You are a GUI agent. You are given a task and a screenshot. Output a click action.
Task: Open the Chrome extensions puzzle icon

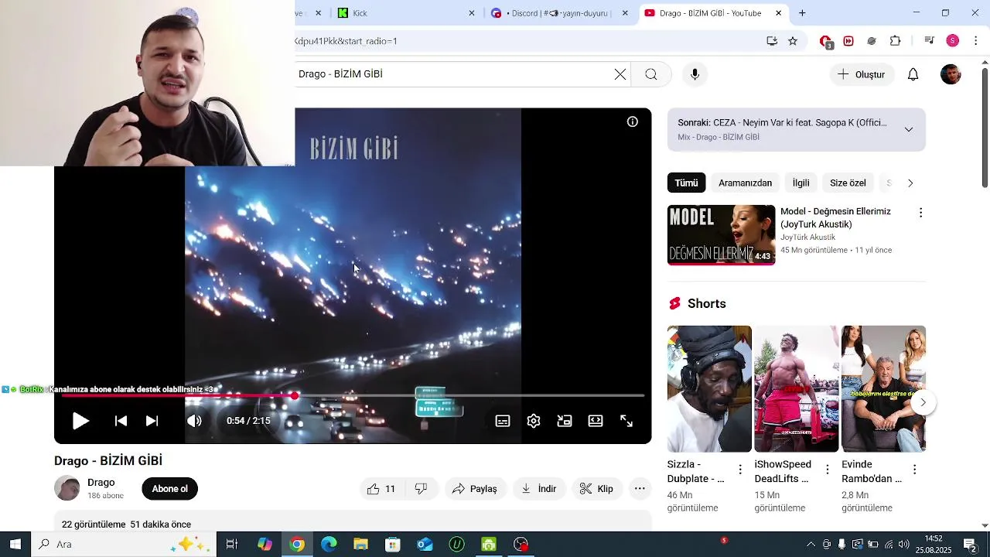896,41
